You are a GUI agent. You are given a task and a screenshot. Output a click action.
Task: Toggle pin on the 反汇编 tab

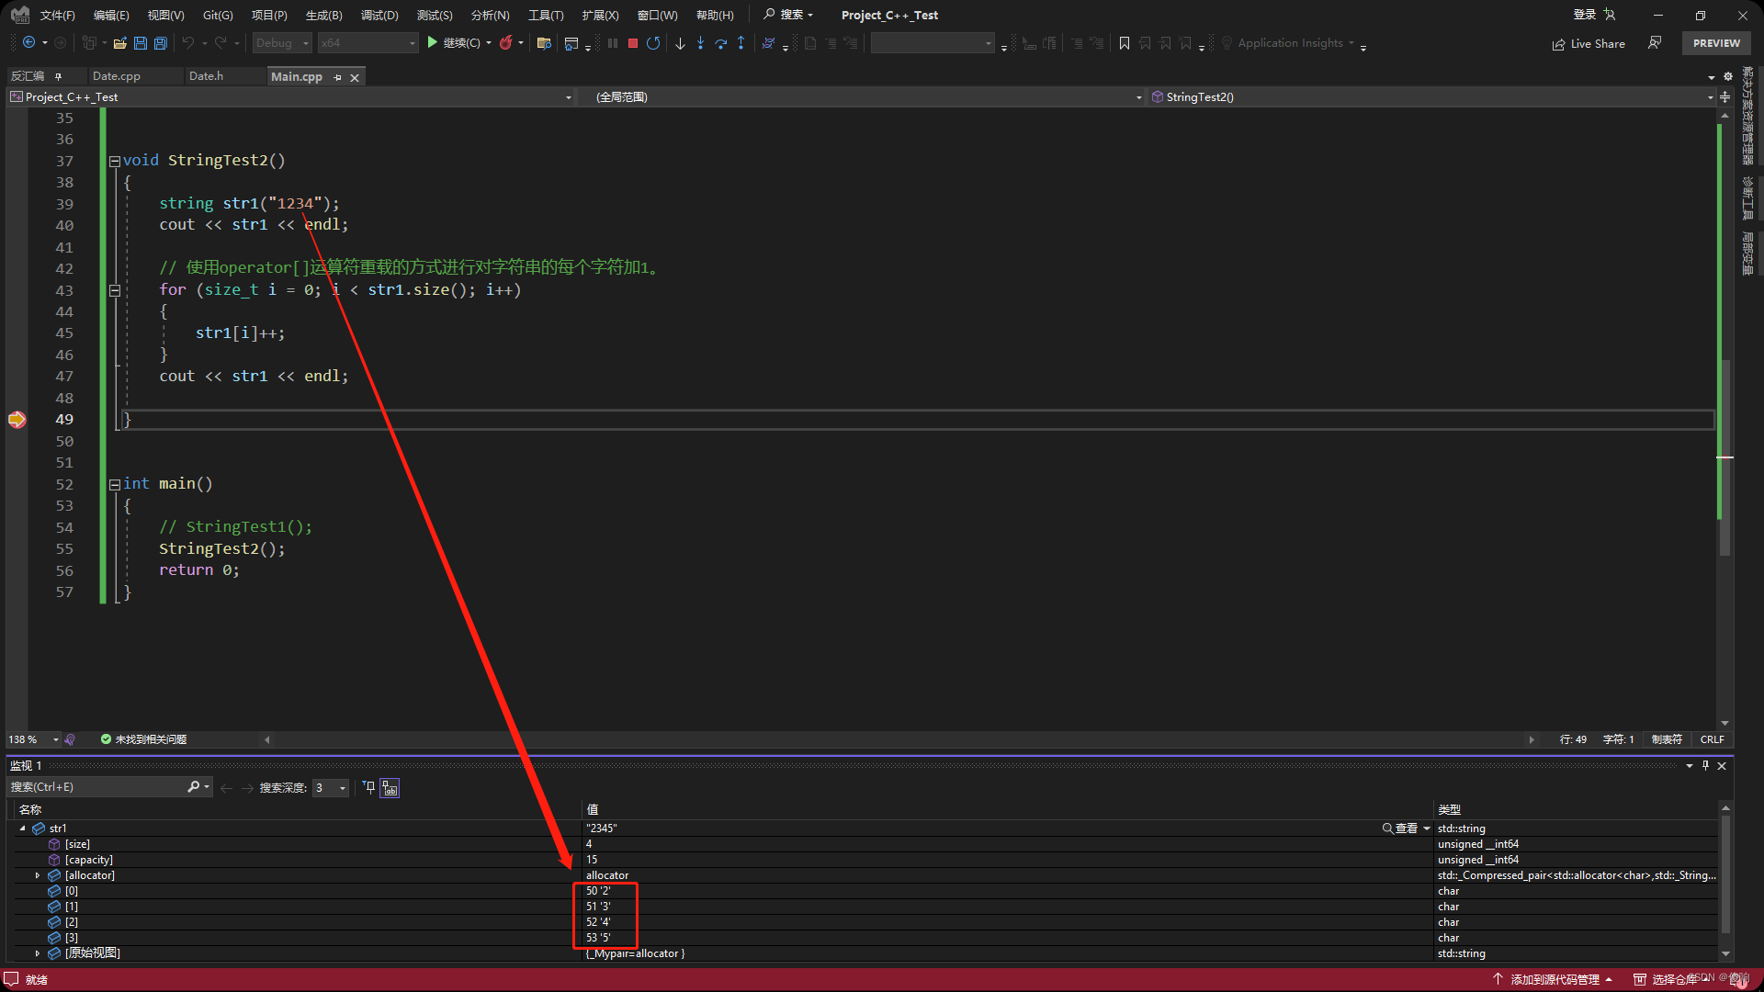(x=58, y=76)
